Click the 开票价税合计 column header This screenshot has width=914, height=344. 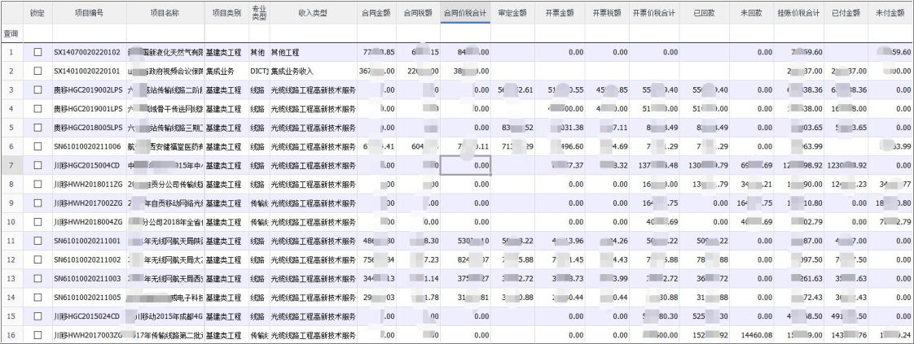(654, 13)
